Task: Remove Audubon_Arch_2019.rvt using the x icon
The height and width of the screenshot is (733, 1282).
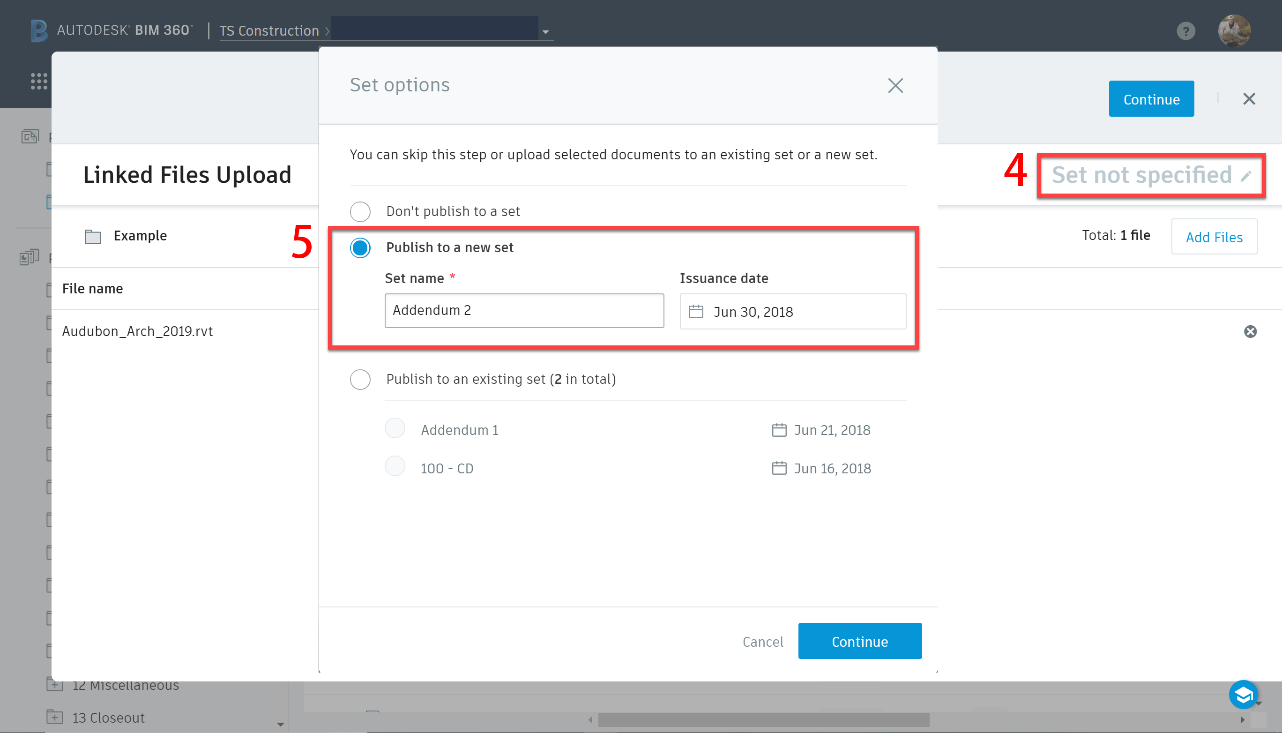Action: (1250, 331)
